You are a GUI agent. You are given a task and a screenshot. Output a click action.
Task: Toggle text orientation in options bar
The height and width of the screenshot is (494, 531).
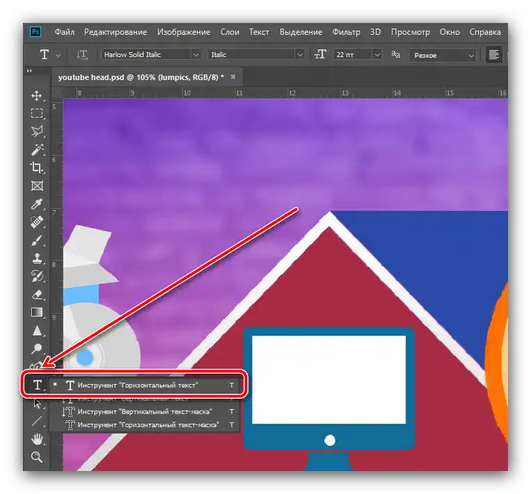(x=82, y=54)
